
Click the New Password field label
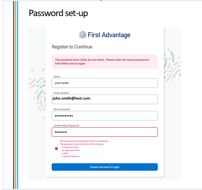coord(62,109)
